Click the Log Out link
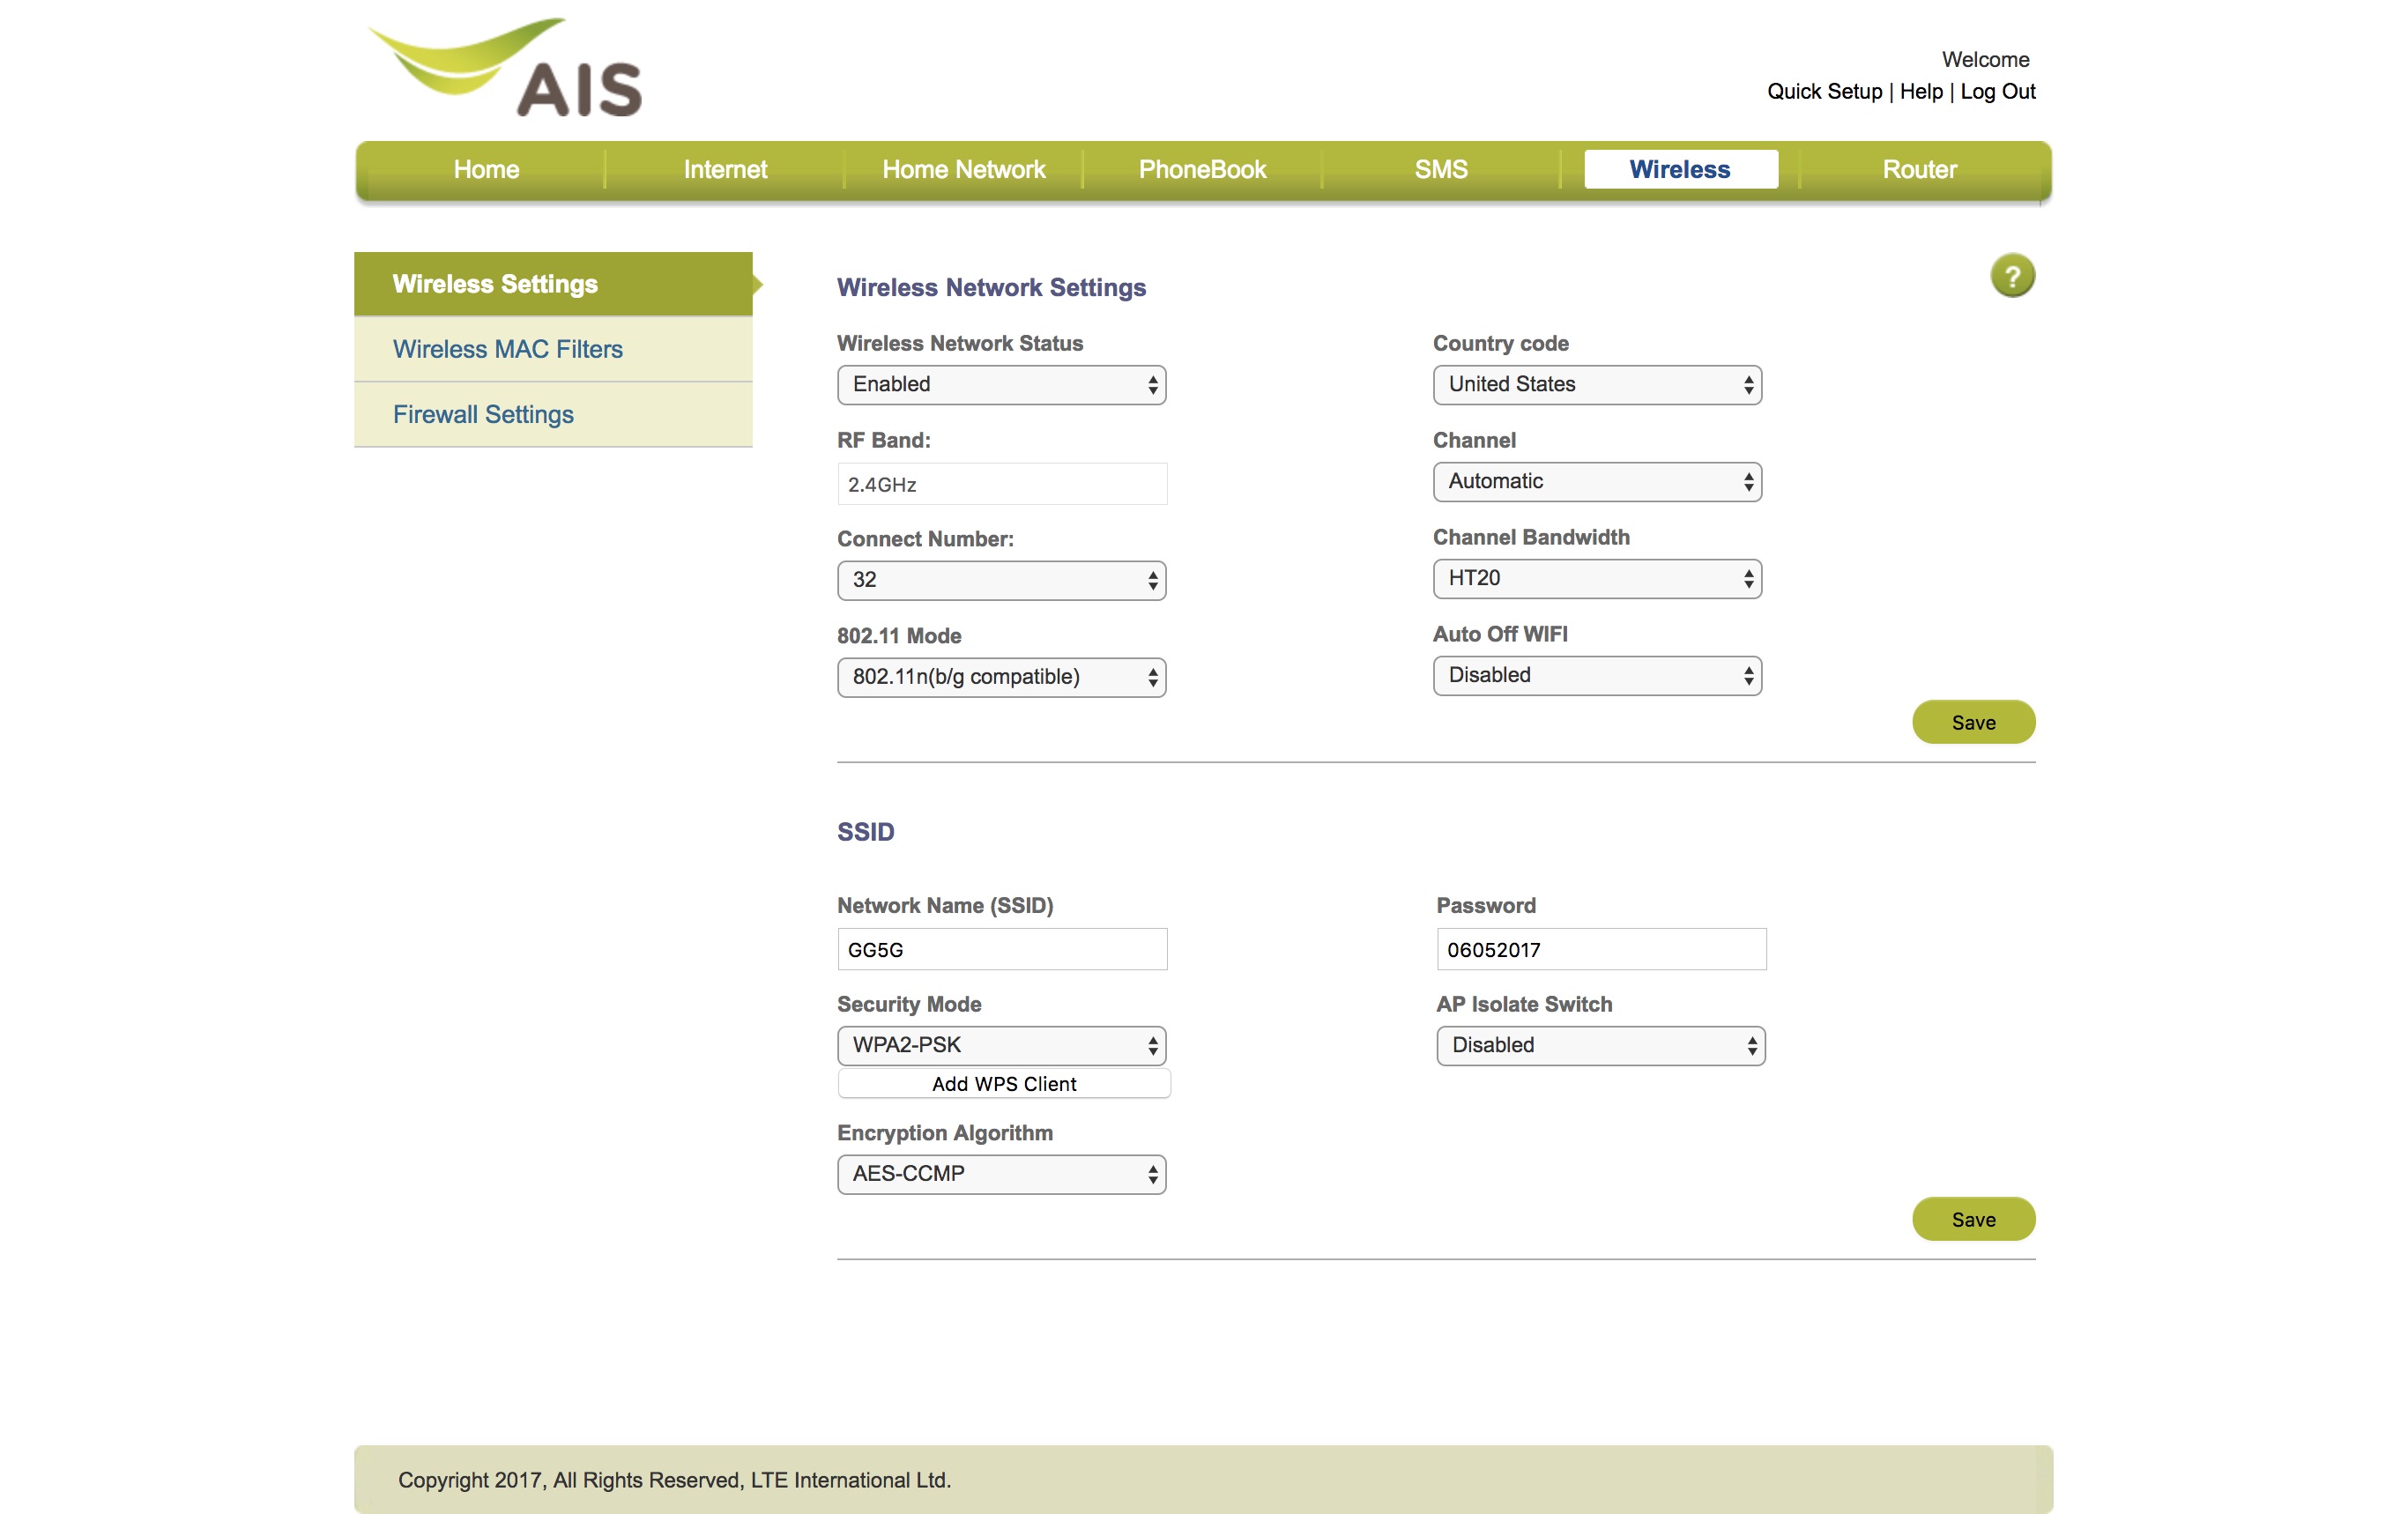 click(1997, 92)
